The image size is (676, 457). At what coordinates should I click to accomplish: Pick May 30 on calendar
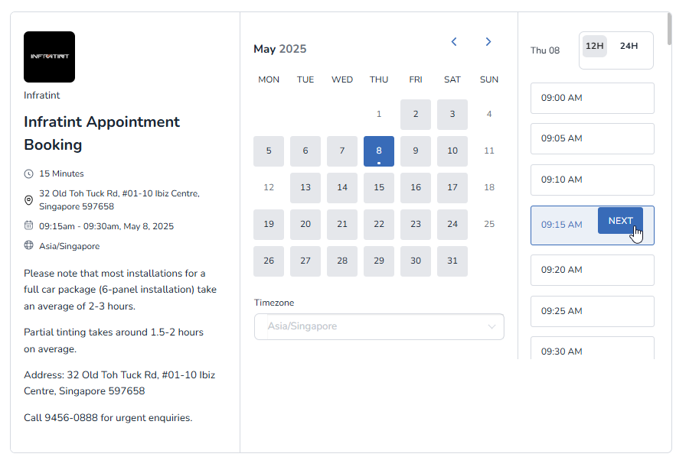coord(416,261)
